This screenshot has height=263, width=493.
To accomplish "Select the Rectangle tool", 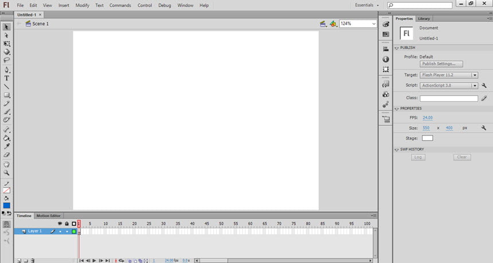I will (7, 95).
